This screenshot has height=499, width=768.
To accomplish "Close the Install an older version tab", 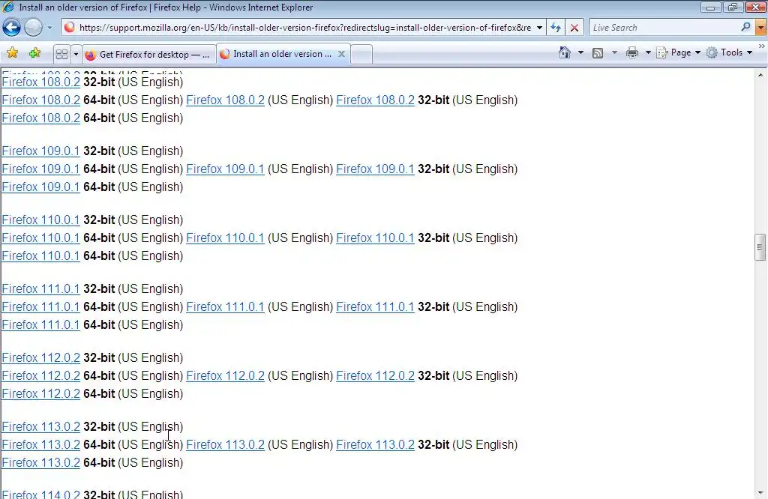I will point(341,54).
